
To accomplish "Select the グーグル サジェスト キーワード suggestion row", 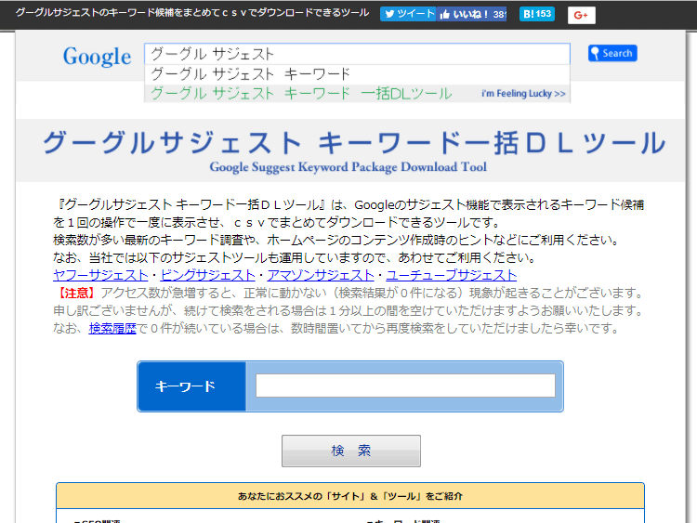I will point(250,73).
